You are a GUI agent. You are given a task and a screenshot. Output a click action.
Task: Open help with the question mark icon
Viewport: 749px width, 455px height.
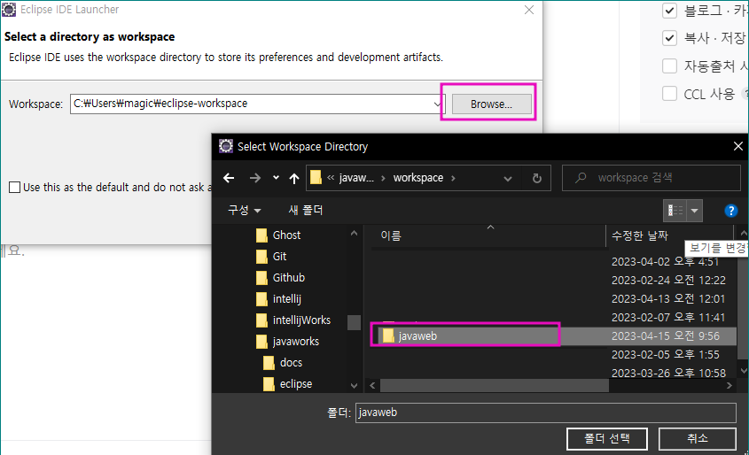tap(731, 211)
